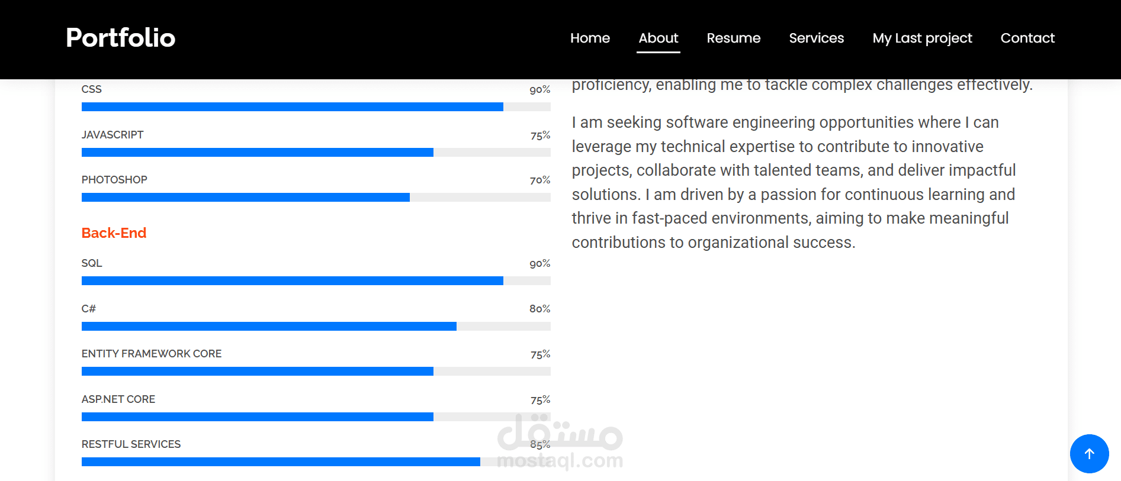Image resolution: width=1121 pixels, height=481 pixels.
Task: Click the Portfolio logo
Action: [x=121, y=38]
